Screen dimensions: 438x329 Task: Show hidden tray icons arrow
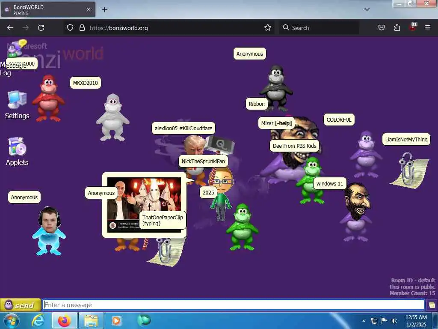364,321
